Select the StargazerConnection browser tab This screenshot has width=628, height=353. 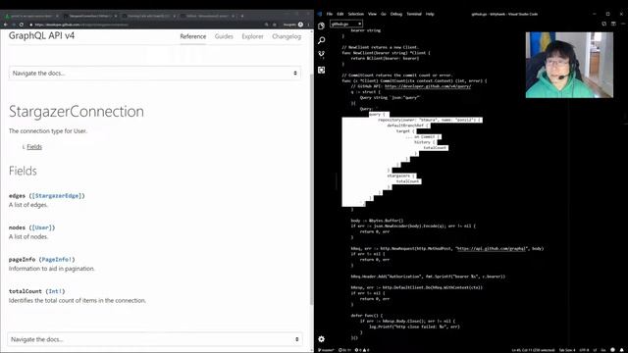tap(90, 16)
